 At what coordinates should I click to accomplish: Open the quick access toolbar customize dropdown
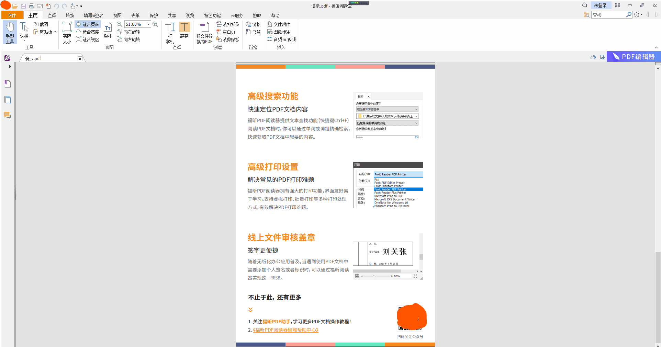coord(81,6)
